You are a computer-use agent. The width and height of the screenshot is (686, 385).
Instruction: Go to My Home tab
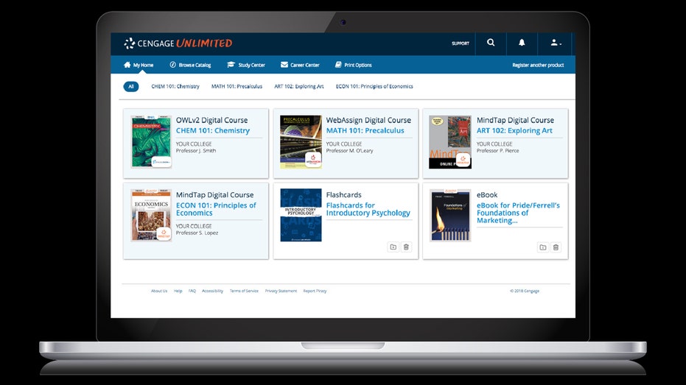[139, 65]
